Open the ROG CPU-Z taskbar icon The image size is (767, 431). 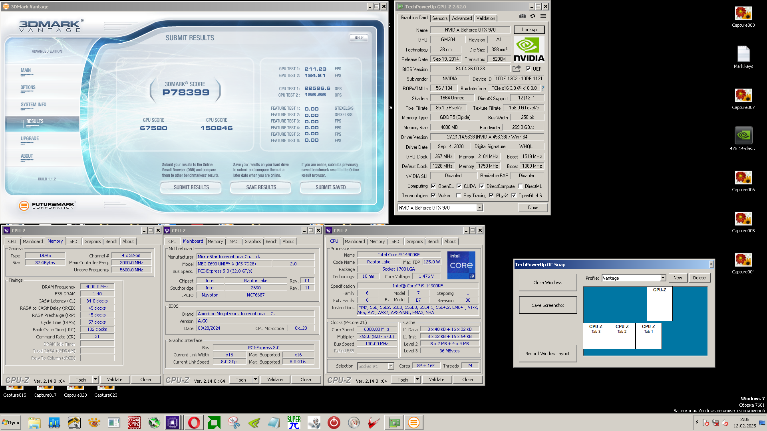coord(134,422)
